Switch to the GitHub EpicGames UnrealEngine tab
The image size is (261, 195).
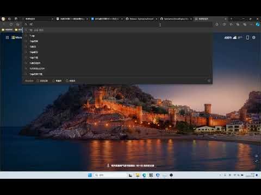click(x=176, y=19)
